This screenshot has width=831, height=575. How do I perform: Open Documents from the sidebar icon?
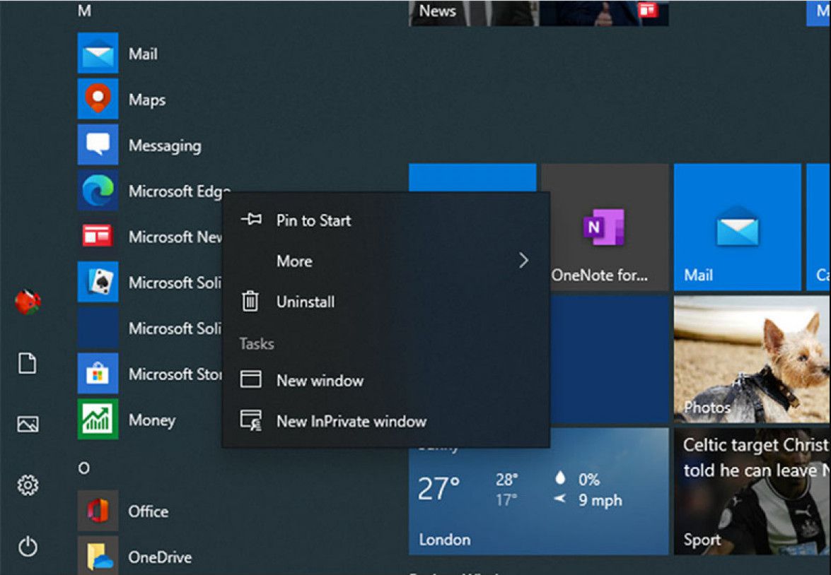[28, 364]
